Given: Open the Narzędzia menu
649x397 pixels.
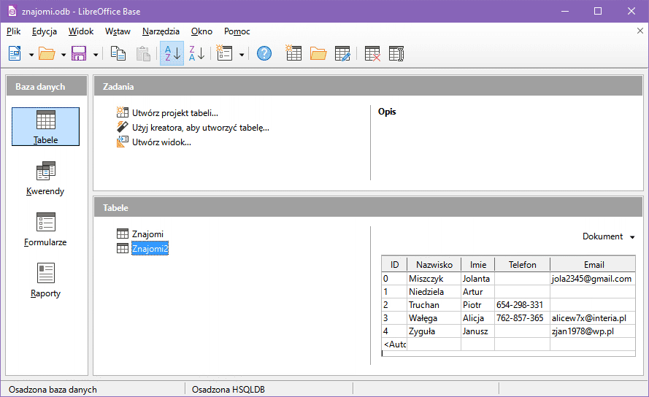Looking at the screenshot, I should tap(161, 31).
